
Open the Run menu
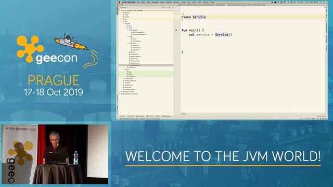188,2
